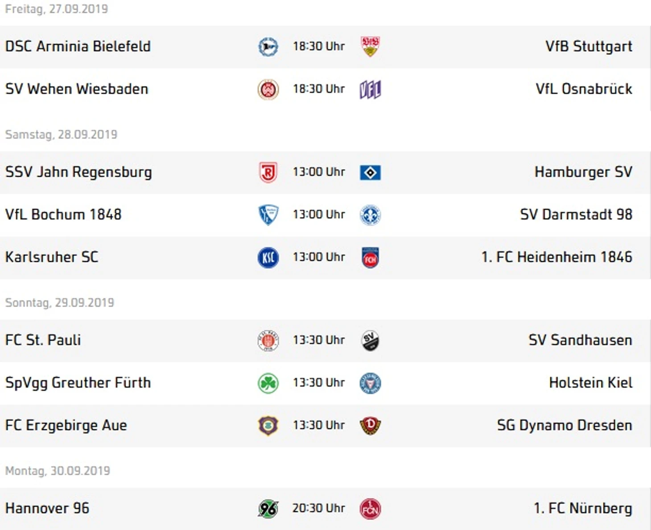Click the Holstein Kiel team name
This screenshot has height=530, width=651.
[591, 383]
